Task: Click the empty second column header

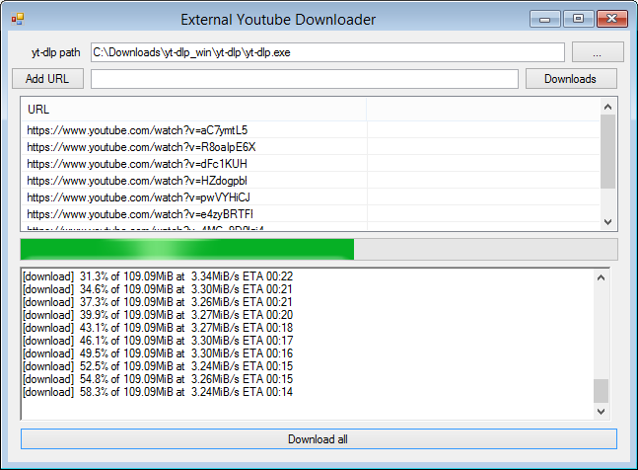Action: [483, 110]
